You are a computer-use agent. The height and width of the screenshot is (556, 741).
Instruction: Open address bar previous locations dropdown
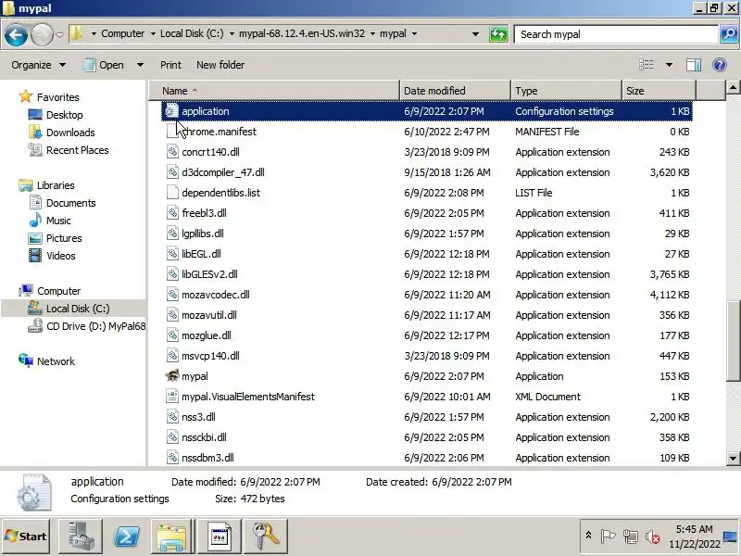tap(475, 34)
